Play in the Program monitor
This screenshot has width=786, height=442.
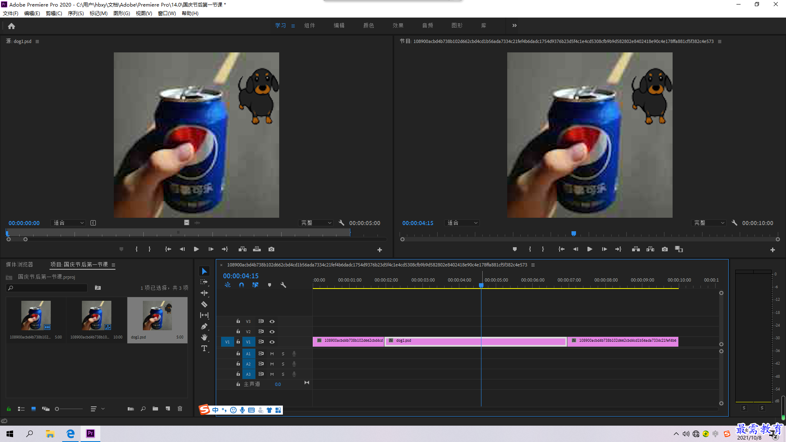click(x=590, y=249)
